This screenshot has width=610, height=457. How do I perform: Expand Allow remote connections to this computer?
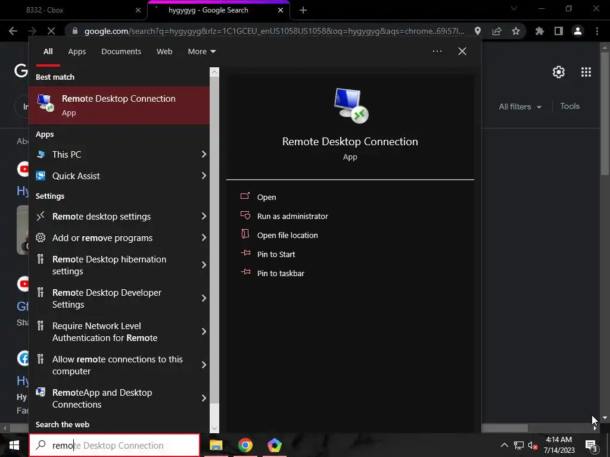(x=204, y=365)
